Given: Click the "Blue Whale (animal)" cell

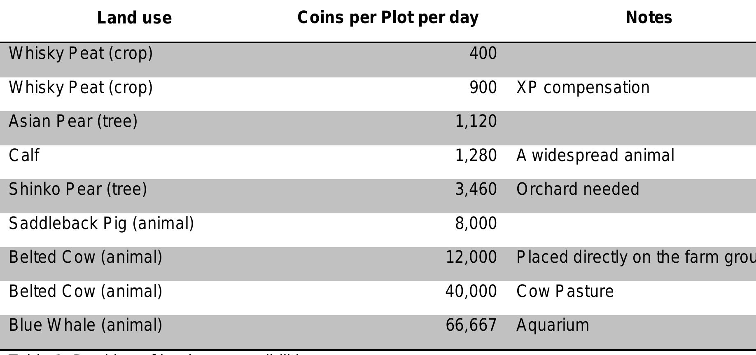Looking at the screenshot, I should (86, 325).
